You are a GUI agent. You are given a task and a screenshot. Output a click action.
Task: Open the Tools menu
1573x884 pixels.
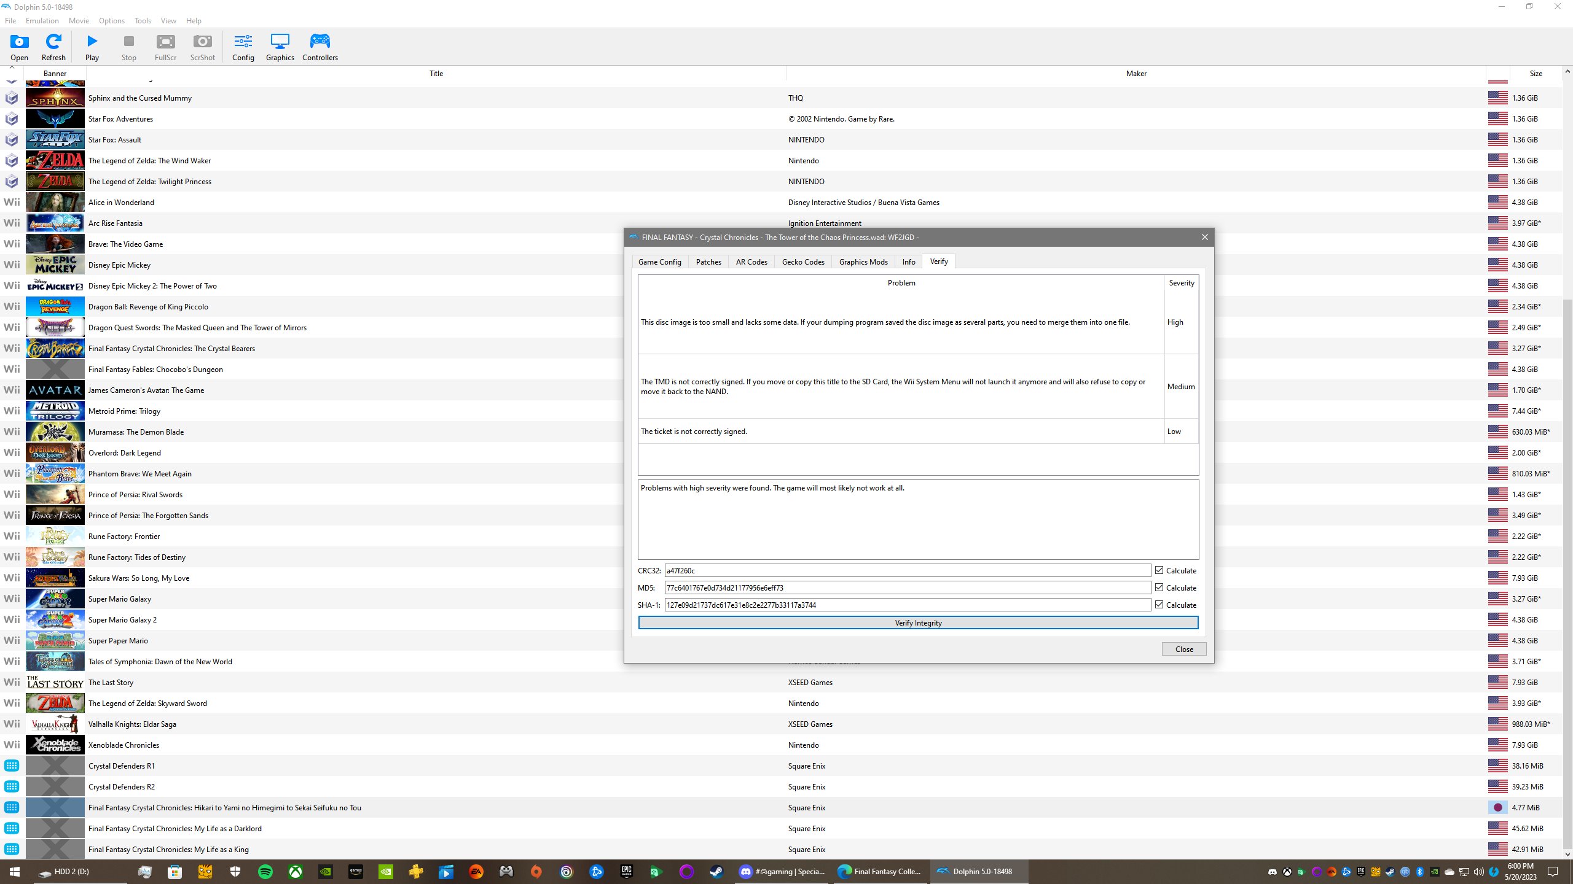click(143, 21)
